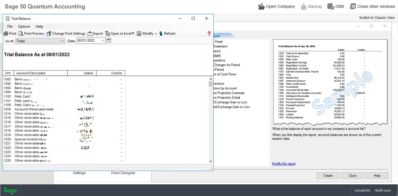Refresh the Trial Balance report
This screenshot has width=398, height=196.
pyautogui.click(x=167, y=33)
